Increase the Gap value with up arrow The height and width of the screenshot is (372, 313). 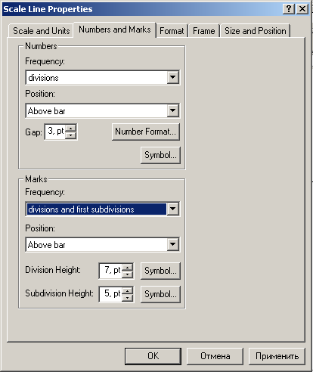[71, 129]
